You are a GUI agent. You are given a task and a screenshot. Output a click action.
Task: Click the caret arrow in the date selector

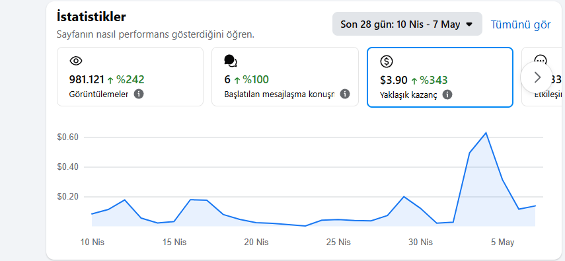469,24
